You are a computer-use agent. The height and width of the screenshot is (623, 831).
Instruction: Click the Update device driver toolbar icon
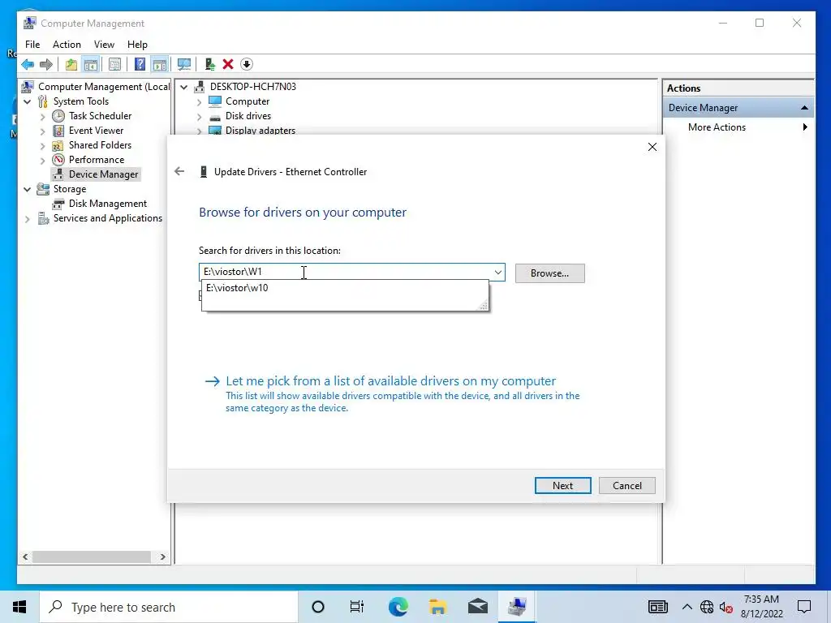pos(210,65)
